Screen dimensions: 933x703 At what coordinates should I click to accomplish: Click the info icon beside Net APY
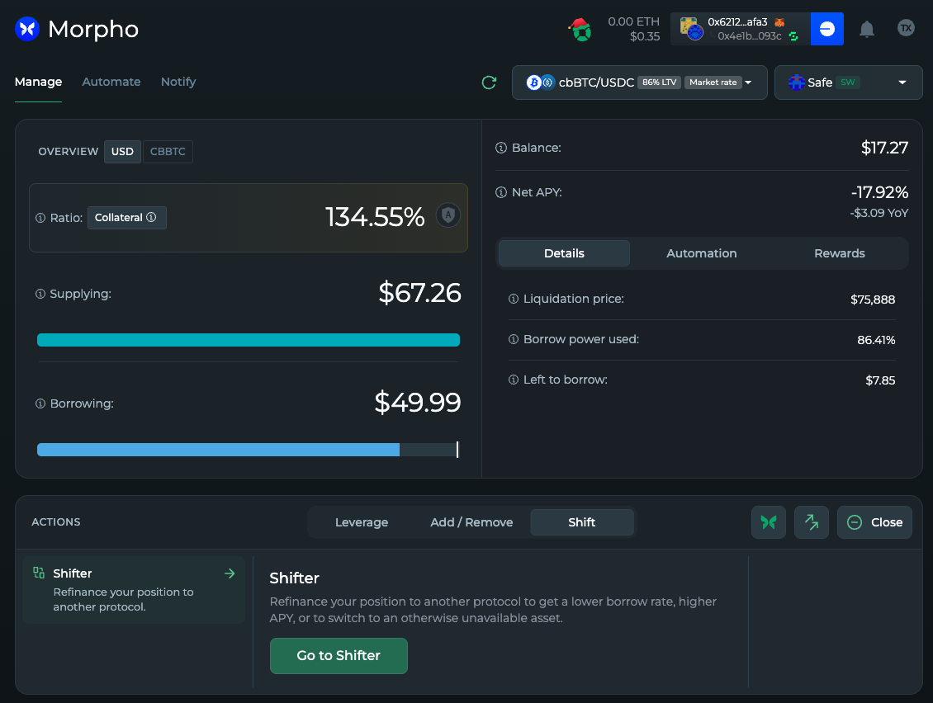[x=501, y=192]
